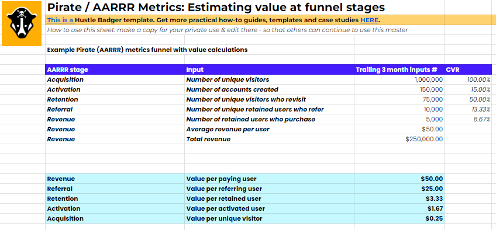Select the 'Trailing 3 month inputs #' header

pos(399,69)
